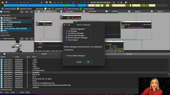Select sub_401243 in Functions list

point(16,26)
